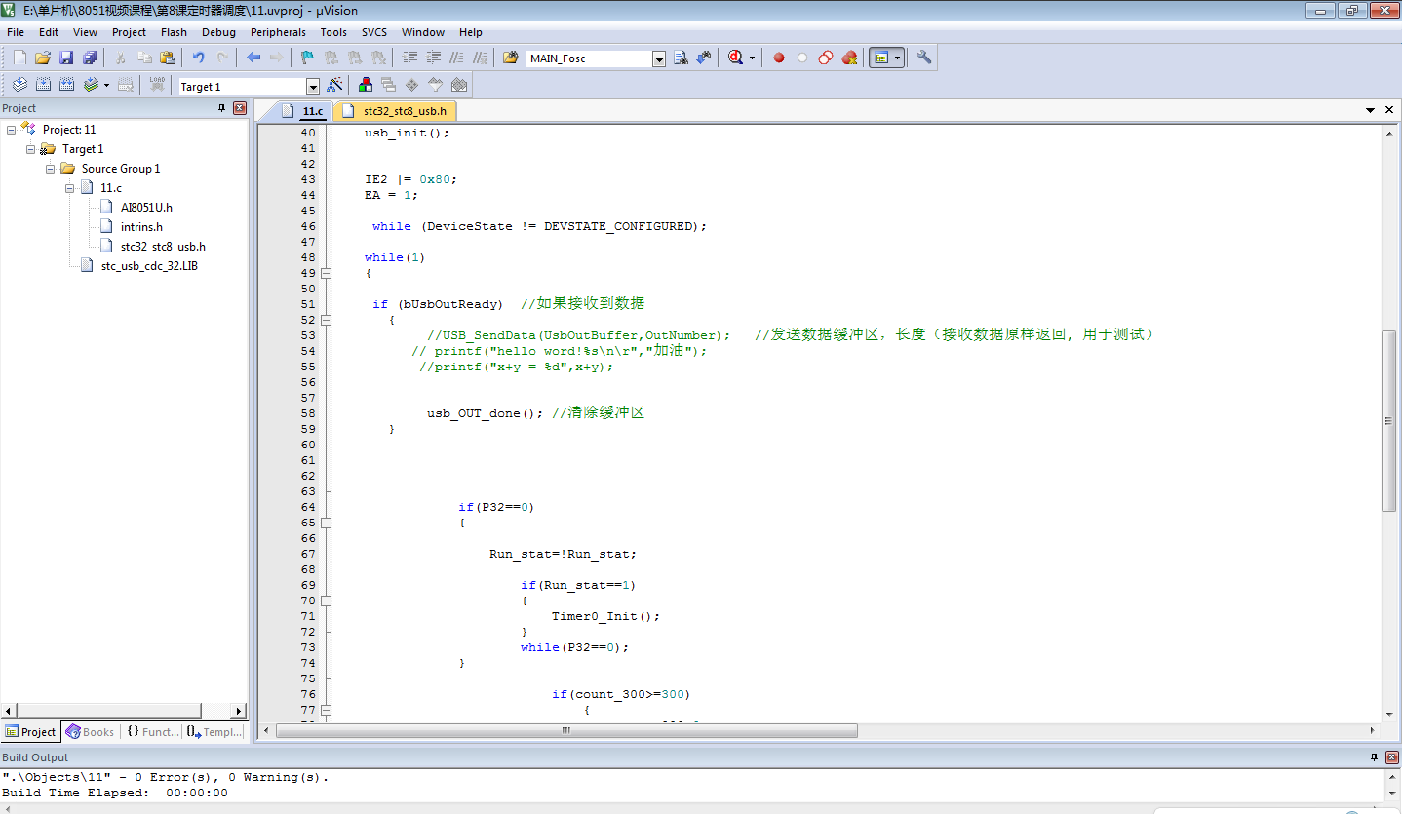Image resolution: width=1402 pixels, height=814 pixels.
Task: Open Manage Project Items with the colored blocks icon
Action: click(366, 86)
